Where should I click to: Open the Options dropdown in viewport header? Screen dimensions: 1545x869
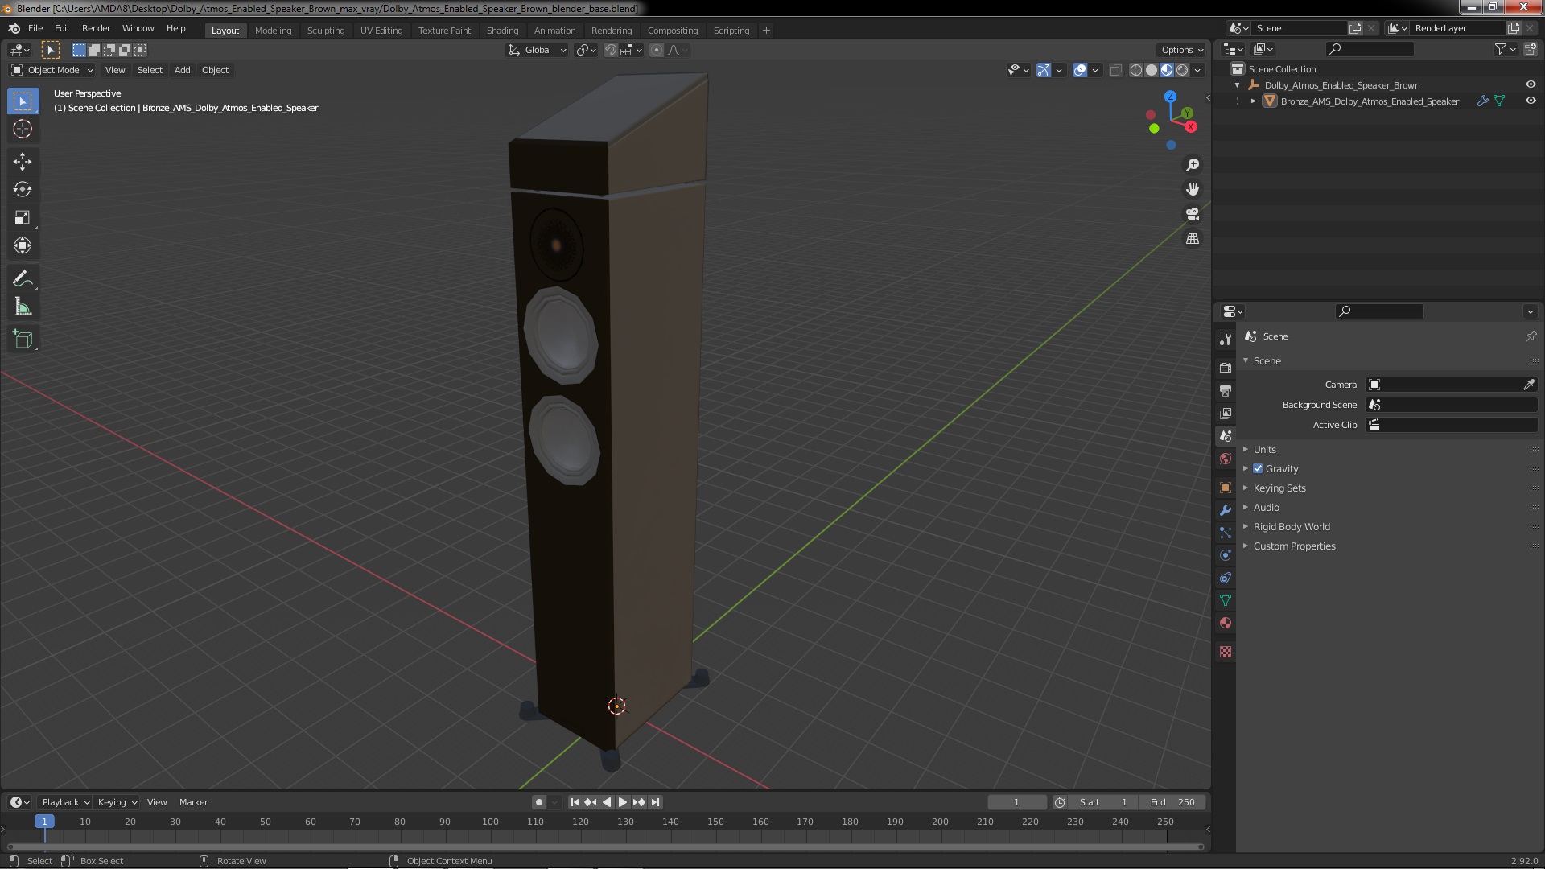click(x=1182, y=50)
